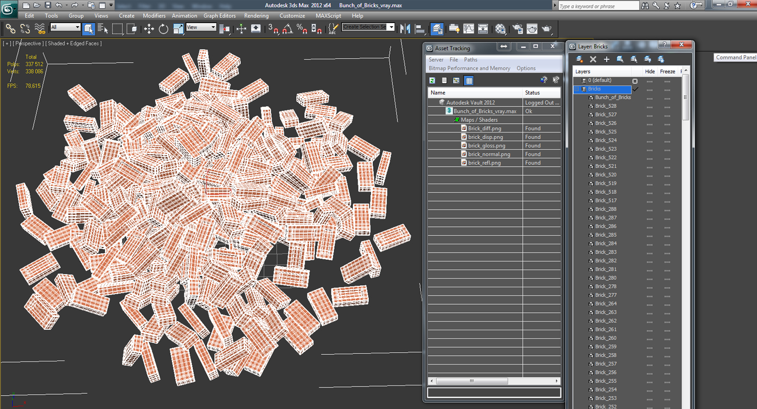Screen dimensions: 757x409
Task: Click Refresh icon in Asset Tracking
Action: click(x=432, y=80)
